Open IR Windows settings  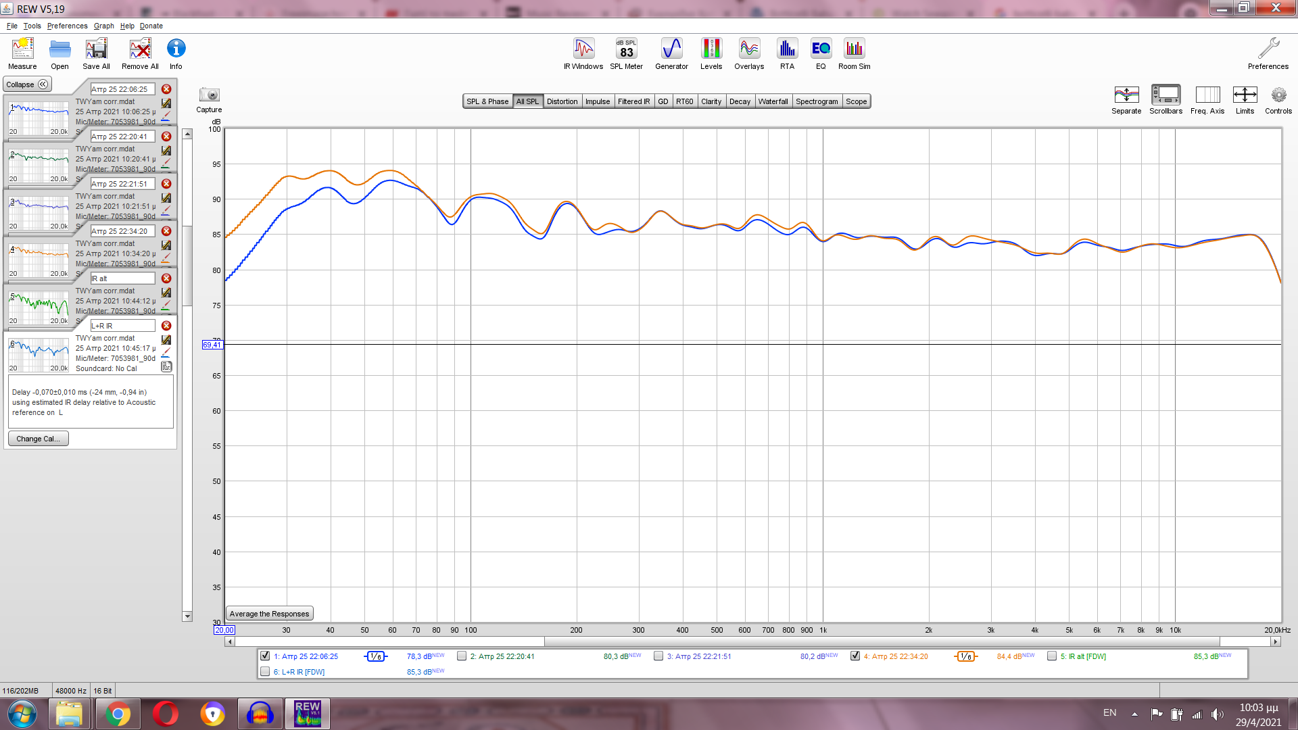tap(583, 53)
